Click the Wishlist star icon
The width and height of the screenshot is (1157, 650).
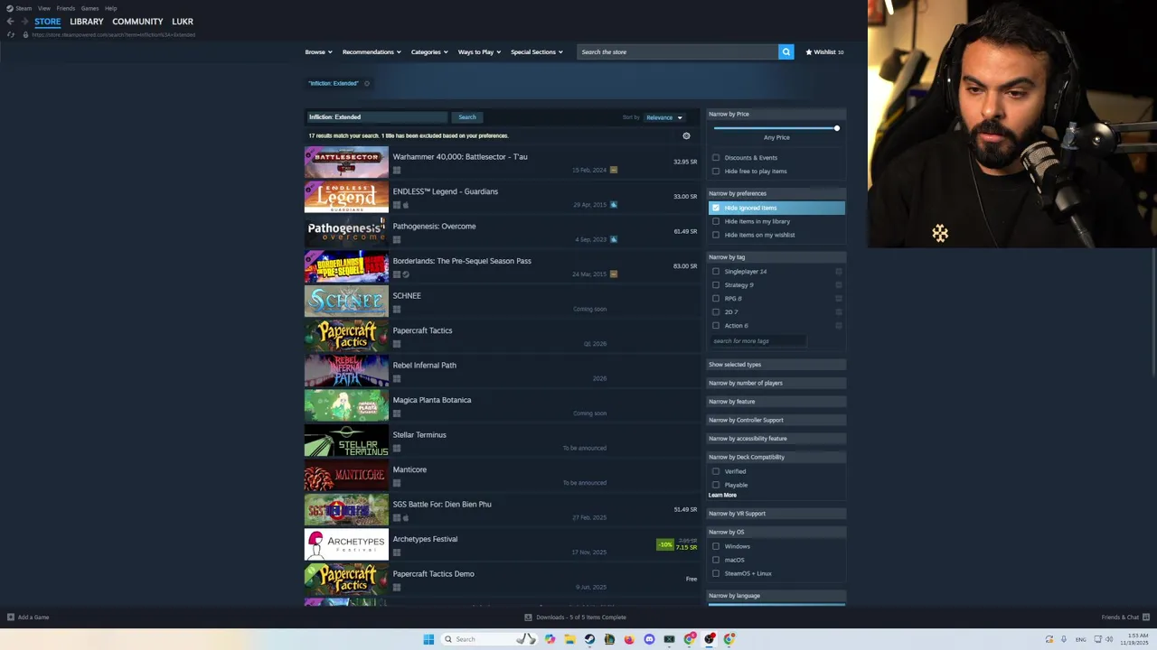809,51
